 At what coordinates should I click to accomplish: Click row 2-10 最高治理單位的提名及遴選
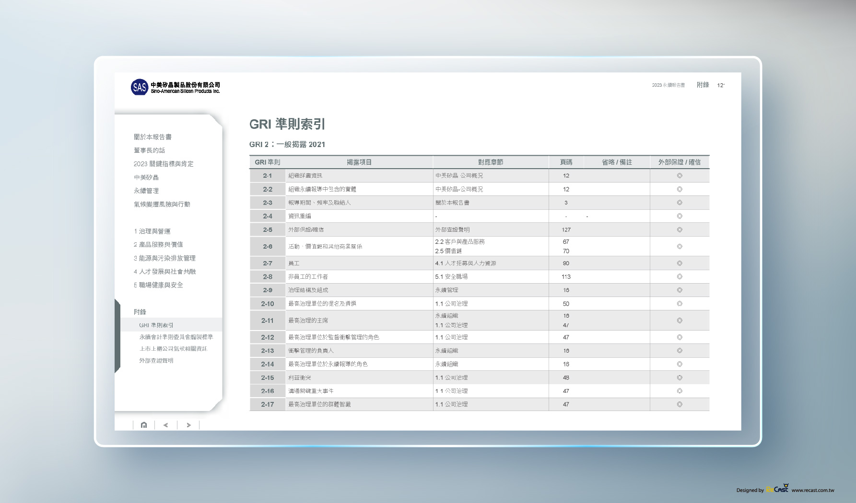coord(479,304)
